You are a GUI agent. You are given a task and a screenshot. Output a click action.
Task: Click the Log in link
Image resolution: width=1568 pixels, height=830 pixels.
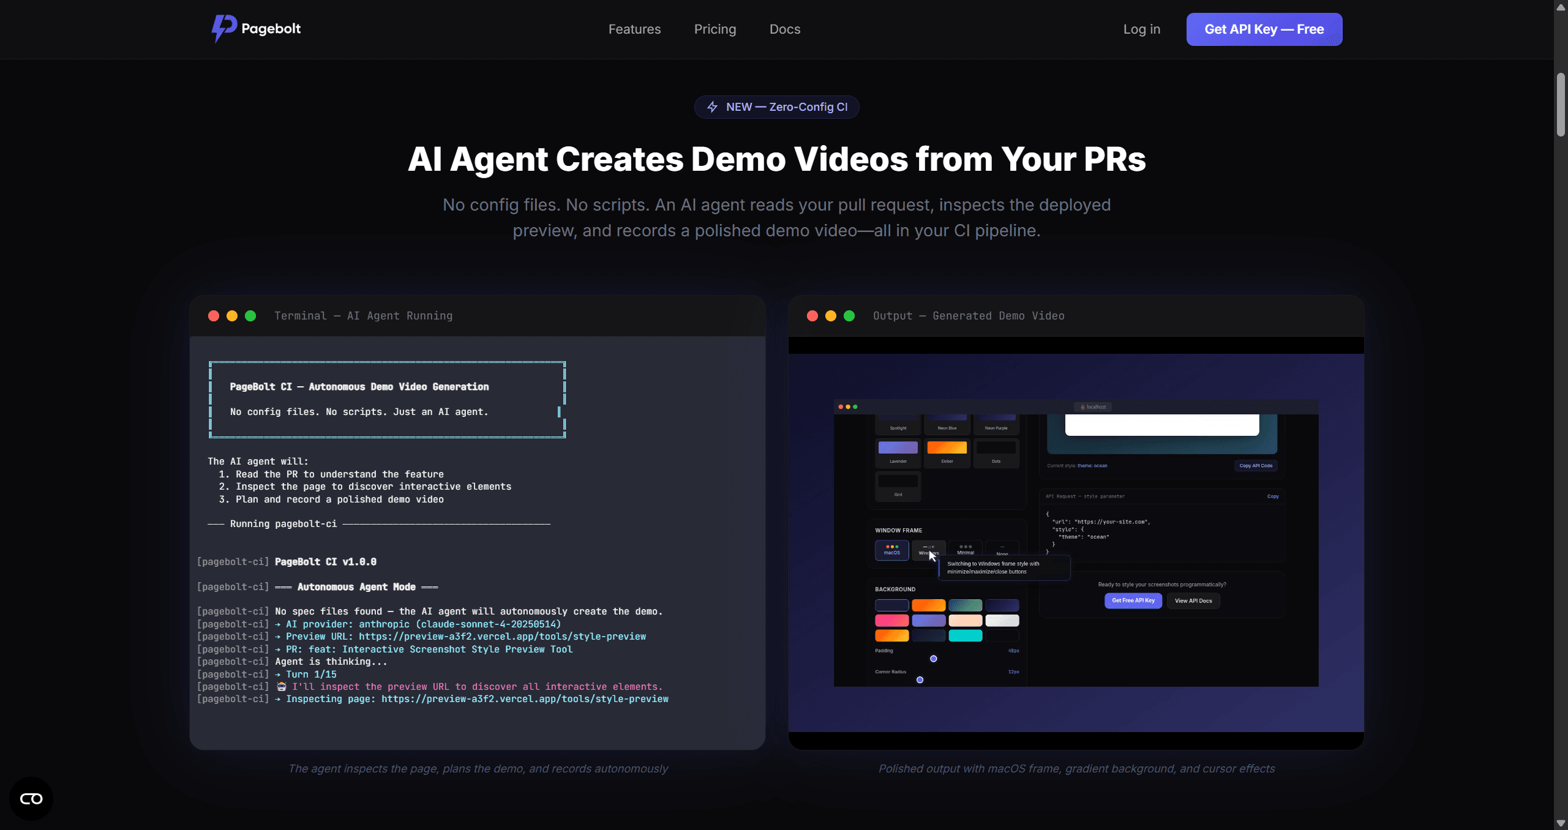[1141, 29]
